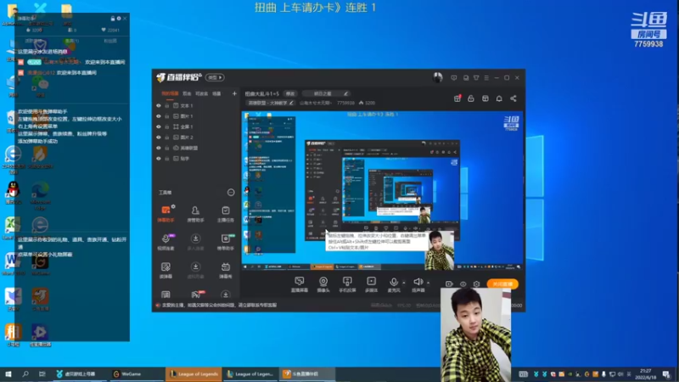Add a 摄像头 camera source
Viewport: 679px width, 382px height.
tap(323, 284)
